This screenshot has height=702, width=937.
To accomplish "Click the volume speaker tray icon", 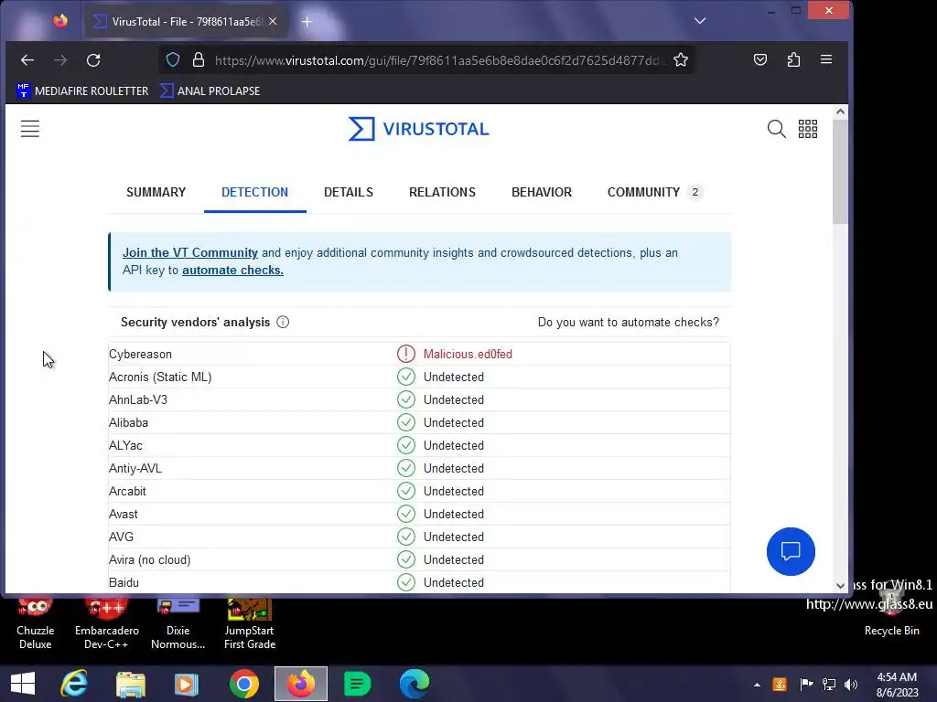I will (851, 685).
